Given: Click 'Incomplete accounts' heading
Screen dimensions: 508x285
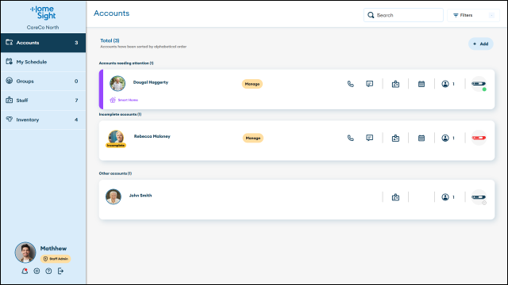Looking at the screenshot, I should tap(120, 114).
